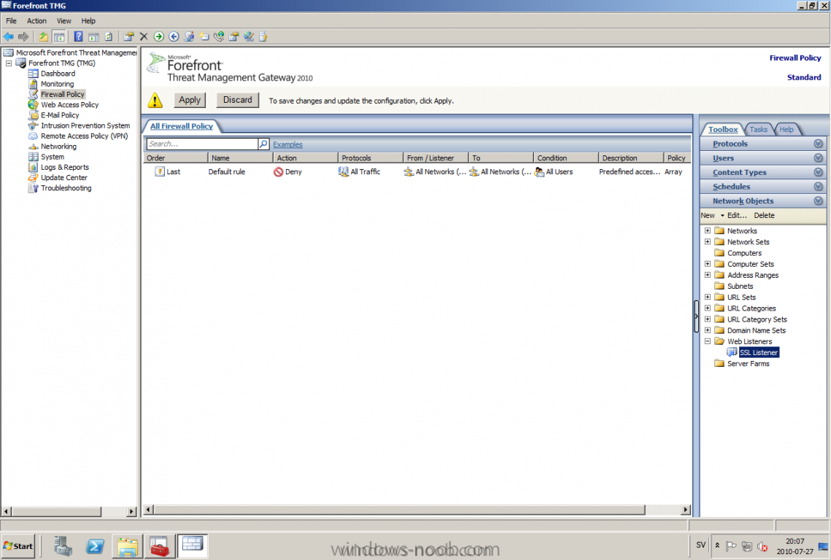Toggle the Show/Hide Action Pane toolbar icon

(x=94, y=36)
